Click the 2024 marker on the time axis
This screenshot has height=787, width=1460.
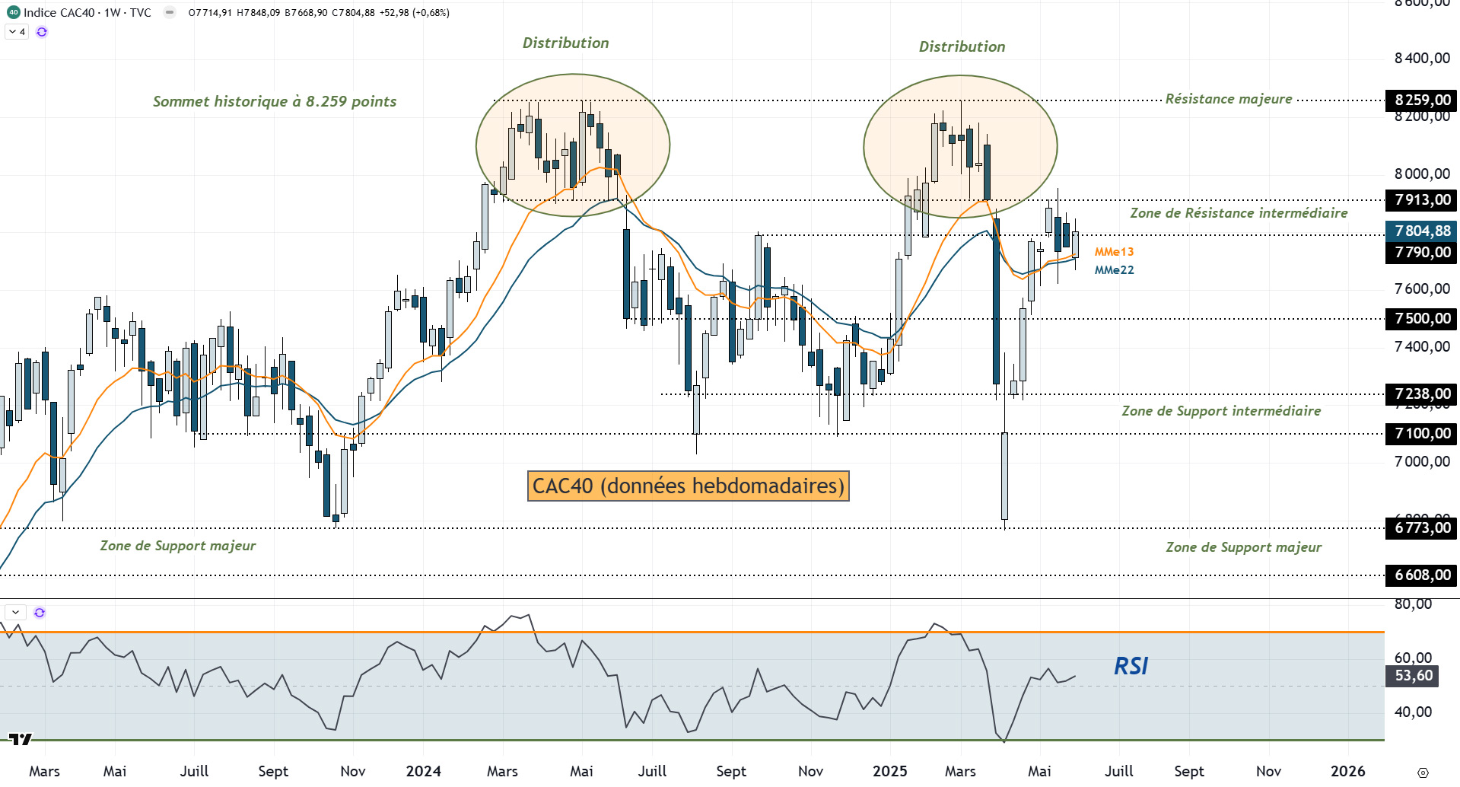coord(423,771)
